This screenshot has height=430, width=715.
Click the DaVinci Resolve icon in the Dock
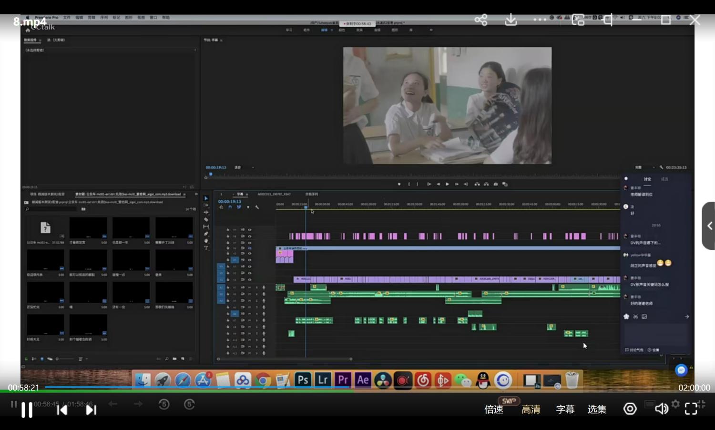[x=383, y=380]
